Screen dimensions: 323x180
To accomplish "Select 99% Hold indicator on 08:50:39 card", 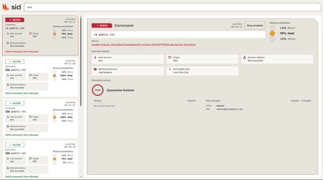I will point(55,159).
